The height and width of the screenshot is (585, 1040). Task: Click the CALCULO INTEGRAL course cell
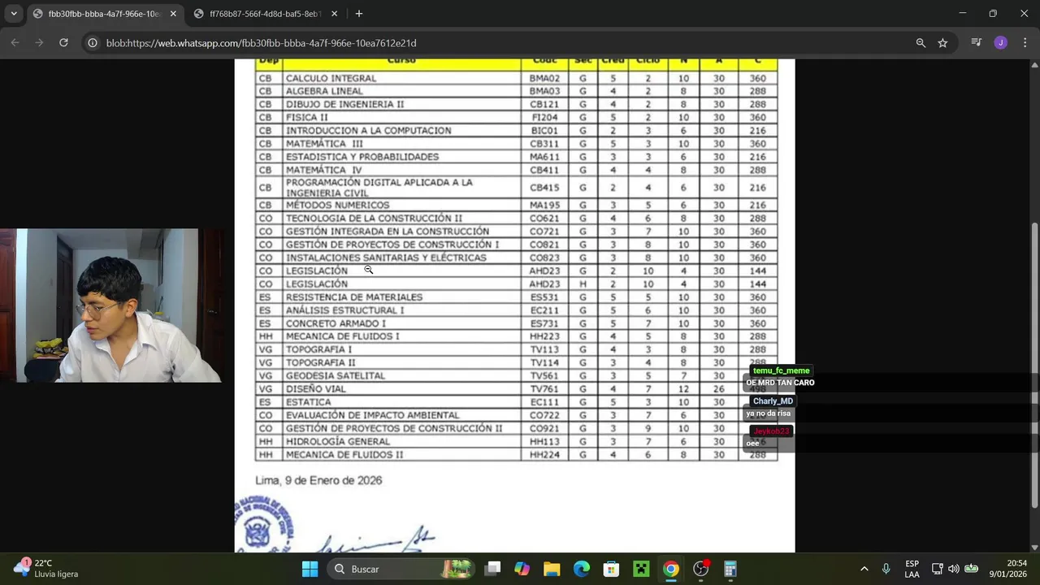click(401, 78)
